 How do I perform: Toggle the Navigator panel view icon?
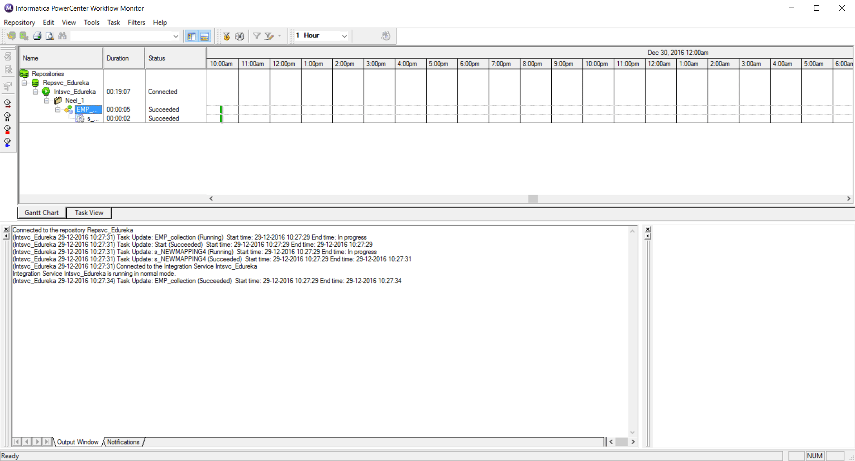tap(192, 37)
